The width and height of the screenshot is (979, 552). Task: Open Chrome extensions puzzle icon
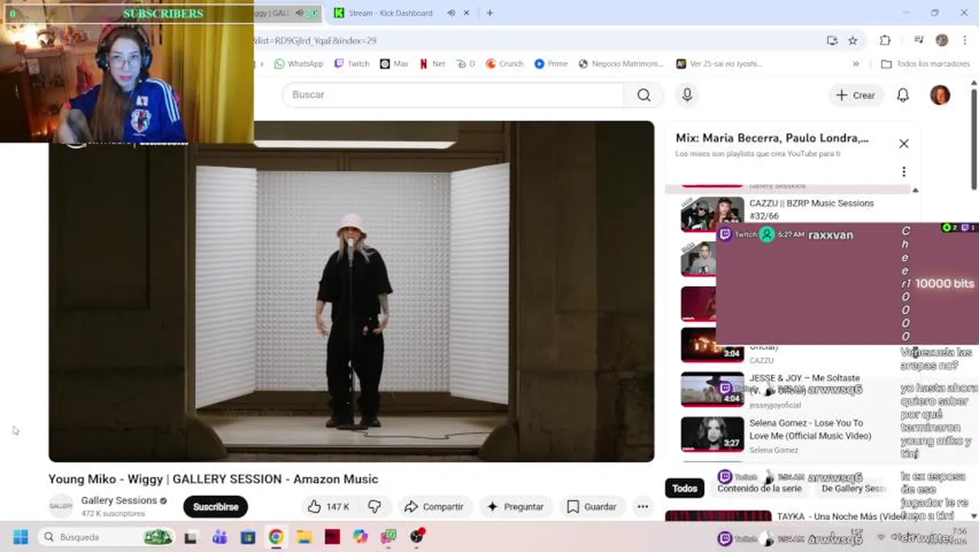coord(885,41)
